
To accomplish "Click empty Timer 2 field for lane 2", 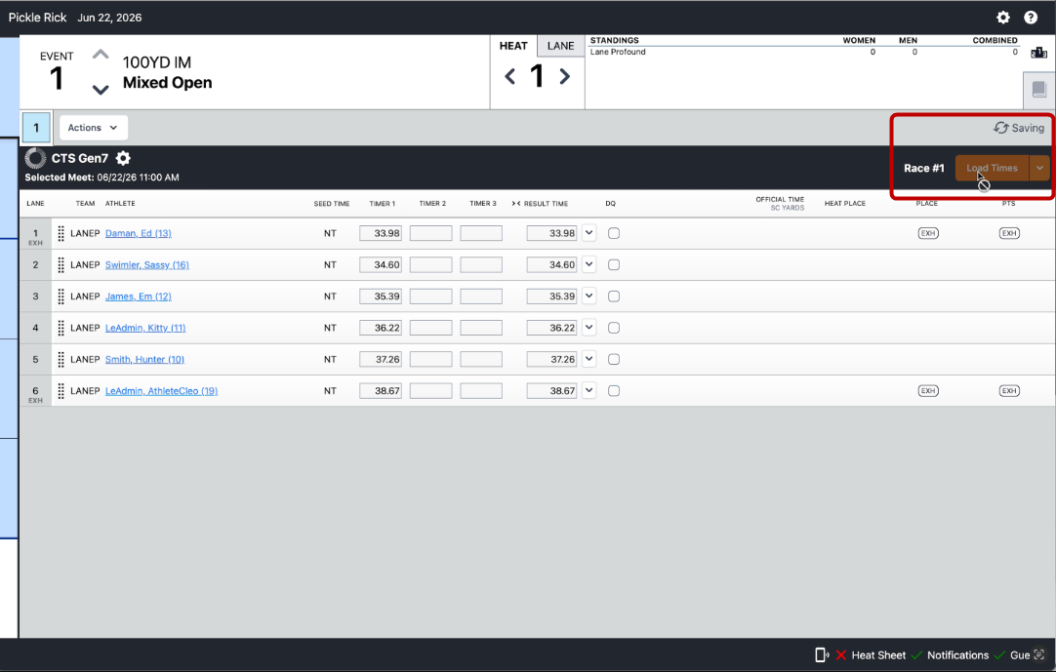I will [431, 264].
